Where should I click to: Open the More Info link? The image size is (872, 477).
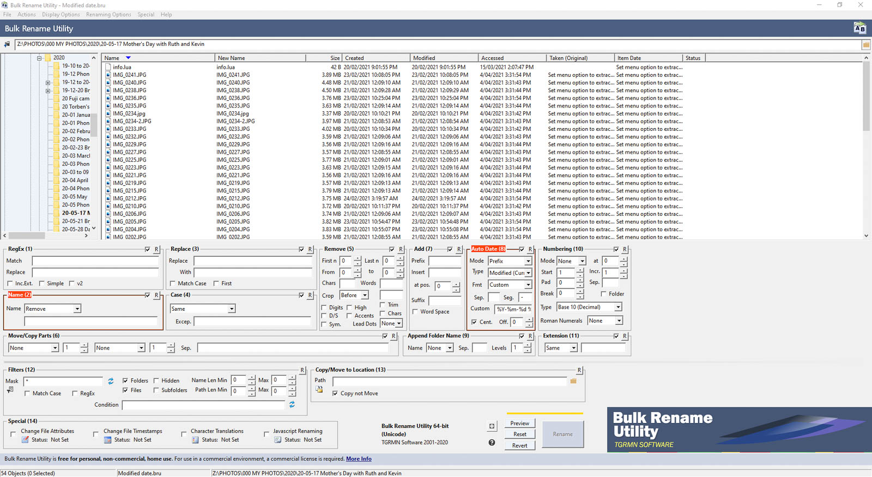359,459
